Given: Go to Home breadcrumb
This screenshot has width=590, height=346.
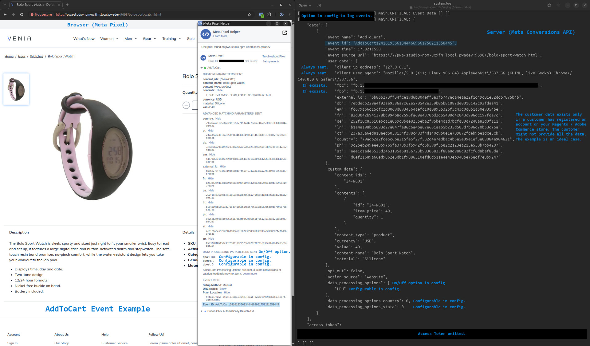Looking at the screenshot, I should (x=9, y=56).
